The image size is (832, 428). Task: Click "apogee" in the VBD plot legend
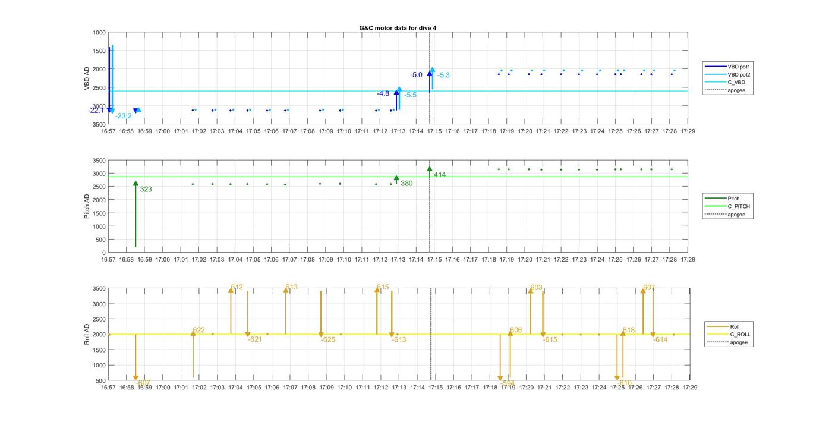[x=725, y=90]
